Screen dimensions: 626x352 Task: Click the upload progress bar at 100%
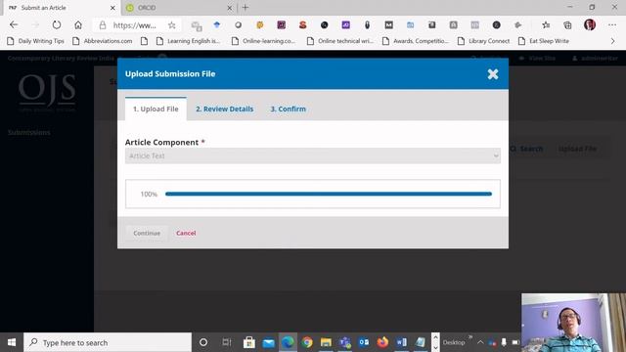click(x=329, y=194)
